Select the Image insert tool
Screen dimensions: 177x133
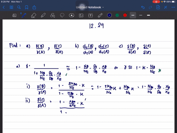coord(81,16)
